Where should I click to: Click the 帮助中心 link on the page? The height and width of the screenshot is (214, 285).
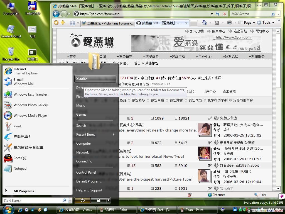[262, 31]
